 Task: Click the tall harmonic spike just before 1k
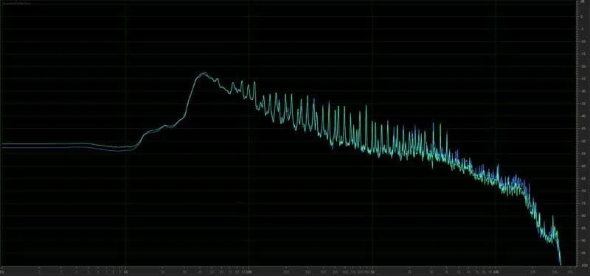[x=365, y=107]
